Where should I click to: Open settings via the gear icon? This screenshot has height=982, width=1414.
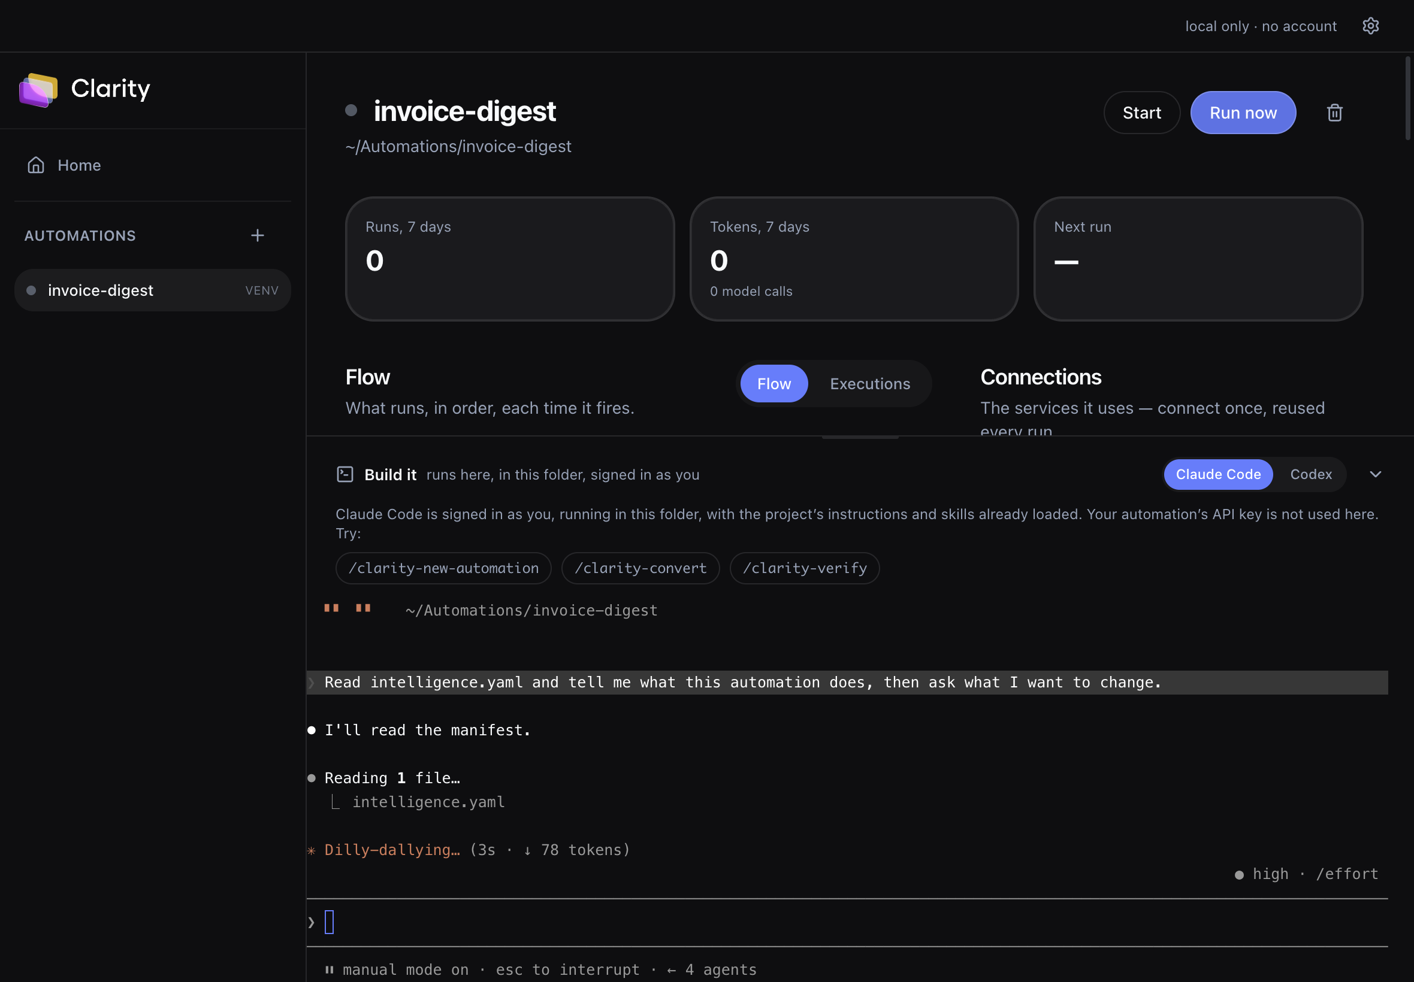1370,26
